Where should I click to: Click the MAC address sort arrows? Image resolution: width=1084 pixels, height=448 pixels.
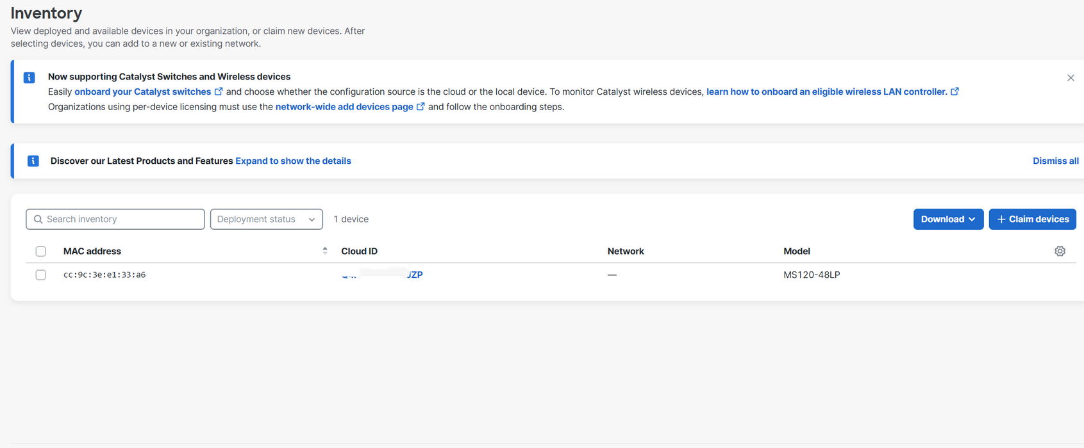(325, 251)
